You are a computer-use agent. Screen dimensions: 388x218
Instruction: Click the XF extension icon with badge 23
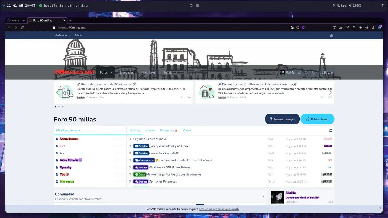coord(380,27)
